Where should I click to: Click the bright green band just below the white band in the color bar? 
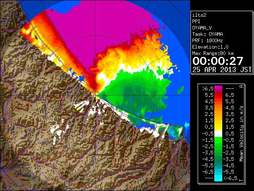point(218,140)
